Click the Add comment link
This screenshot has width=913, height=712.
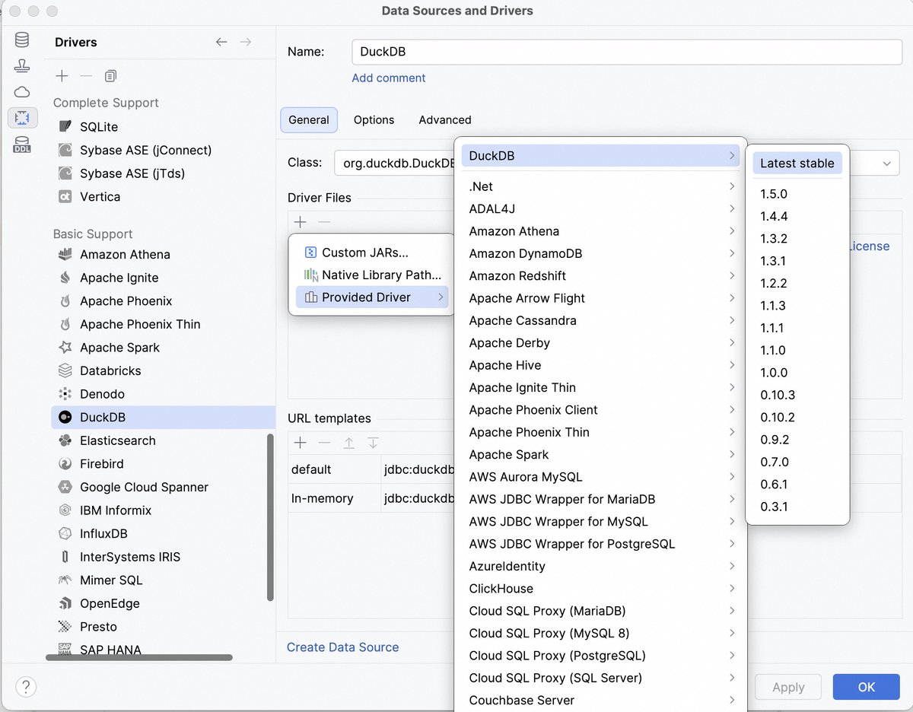[389, 78]
